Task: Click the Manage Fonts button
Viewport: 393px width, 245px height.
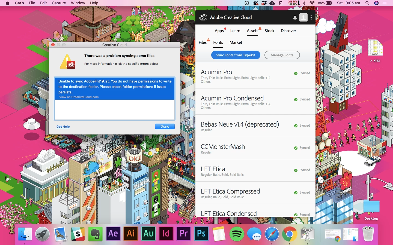Action: click(x=282, y=55)
